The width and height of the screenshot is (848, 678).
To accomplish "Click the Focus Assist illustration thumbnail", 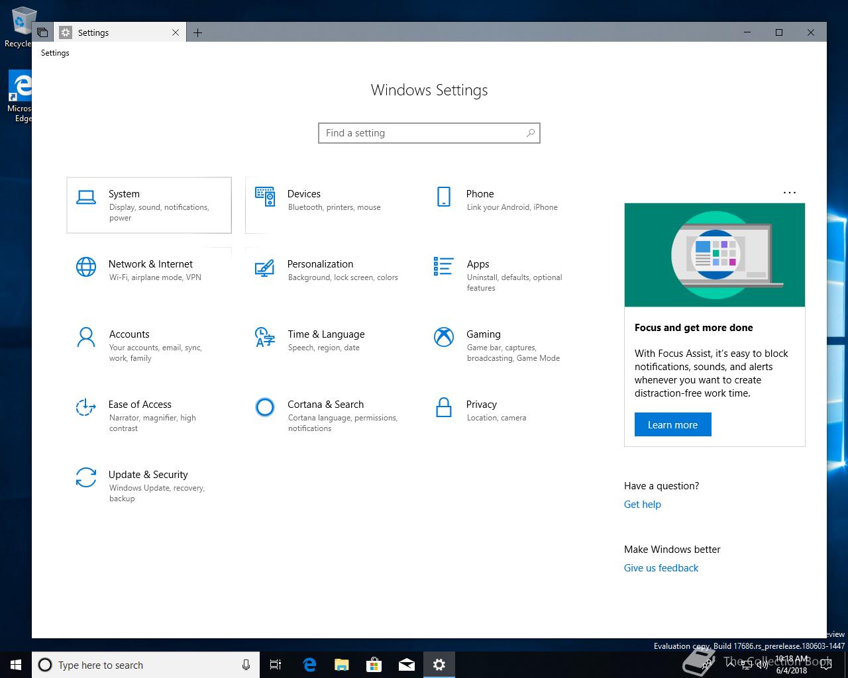I will point(715,255).
